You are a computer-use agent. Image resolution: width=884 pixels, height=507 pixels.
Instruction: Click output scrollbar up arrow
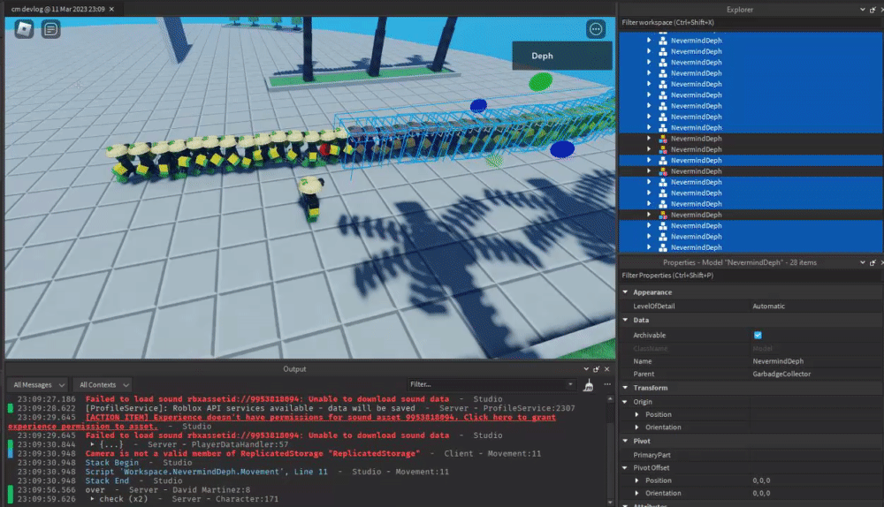[611, 399]
